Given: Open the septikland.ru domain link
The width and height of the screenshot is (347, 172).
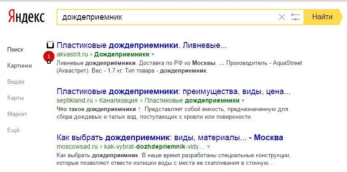Looking at the screenshot, I should point(75,100).
